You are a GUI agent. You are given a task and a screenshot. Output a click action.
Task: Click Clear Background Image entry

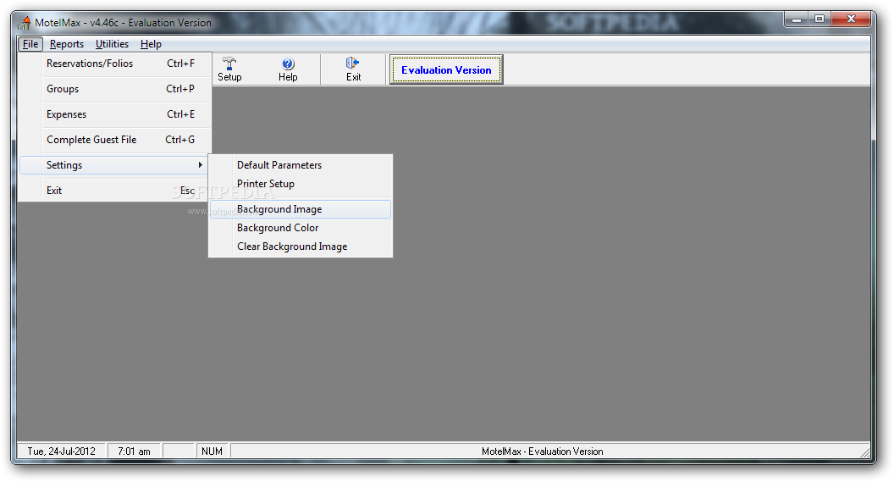tap(301, 247)
